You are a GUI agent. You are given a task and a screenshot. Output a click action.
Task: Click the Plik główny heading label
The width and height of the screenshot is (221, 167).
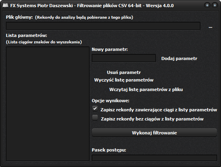(19, 17)
